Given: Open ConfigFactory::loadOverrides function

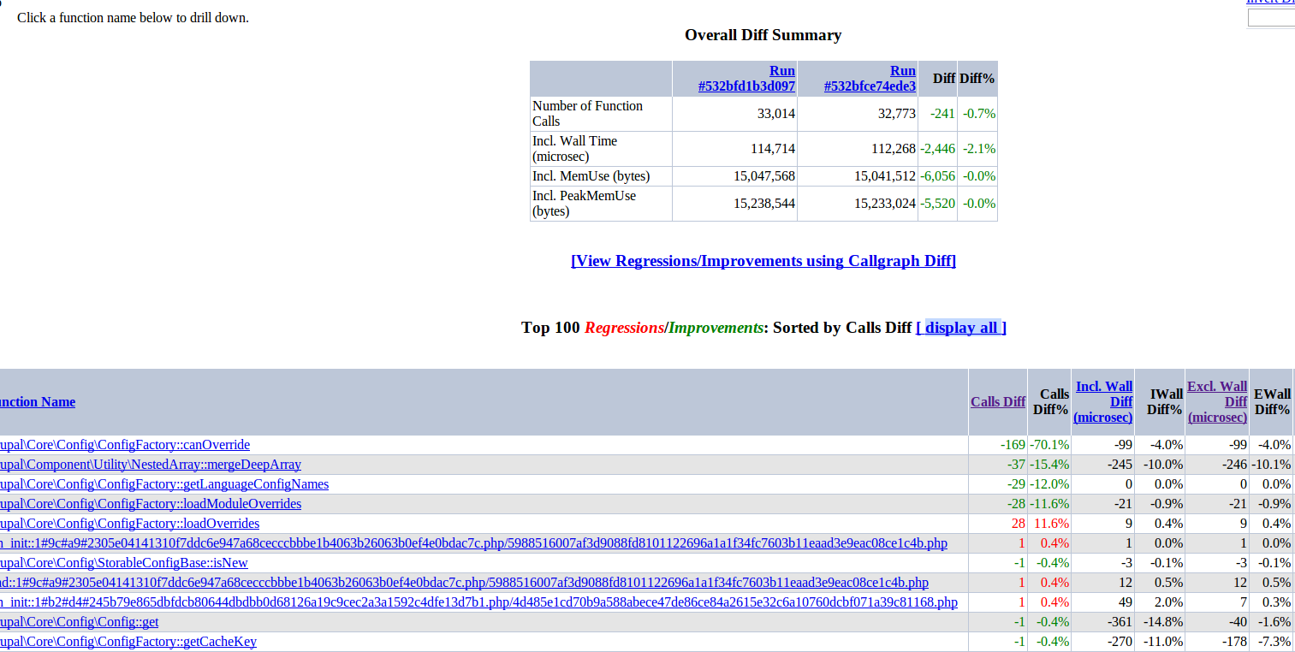Looking at the screenshot, I should 129,524.
